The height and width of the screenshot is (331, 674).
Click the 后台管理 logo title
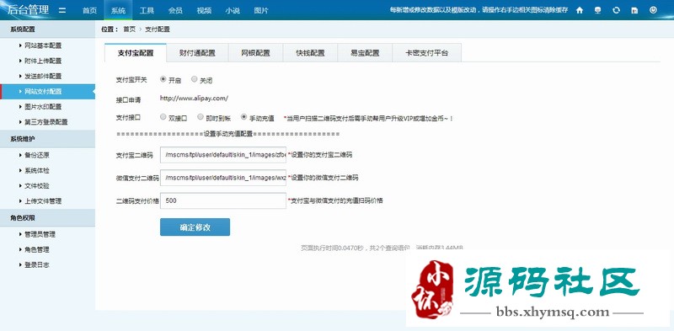tap(29, 10)
